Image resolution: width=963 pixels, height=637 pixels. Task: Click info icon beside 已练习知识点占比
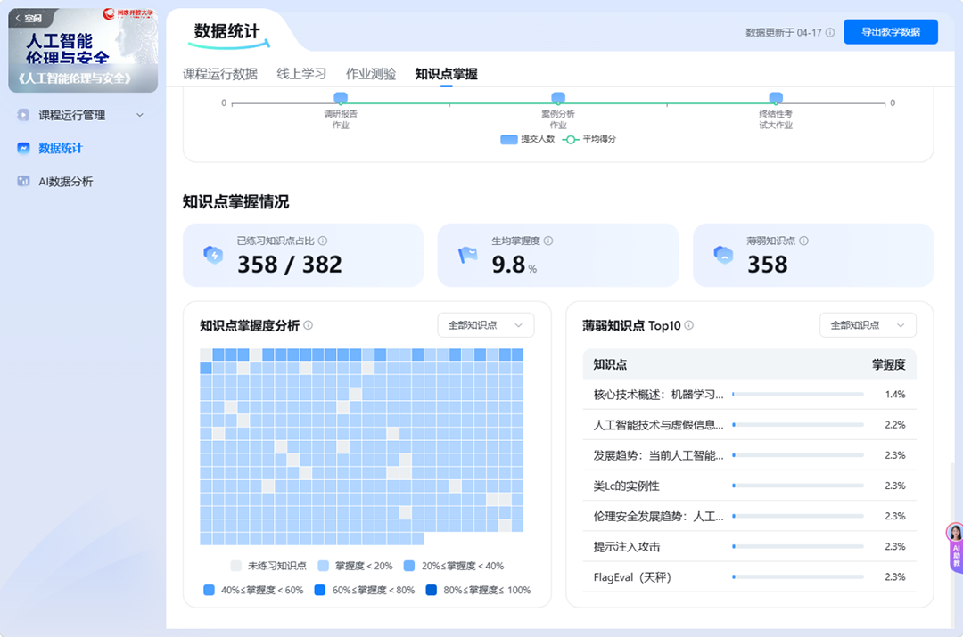pyautogui.click(x=323, y=241)
